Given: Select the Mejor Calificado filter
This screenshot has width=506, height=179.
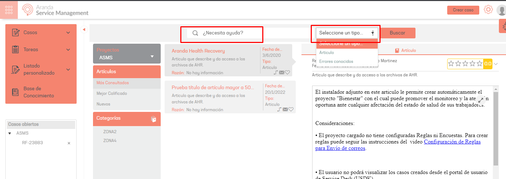Looking at the screenshot, I should click(x=127, y=93).
